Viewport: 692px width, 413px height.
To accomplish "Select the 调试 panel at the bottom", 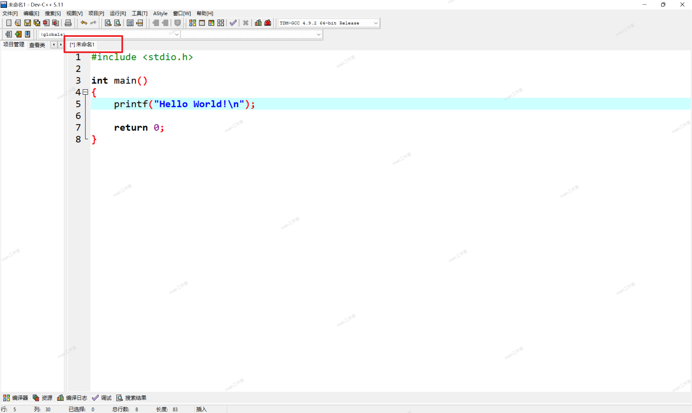I will coord(102,398).
